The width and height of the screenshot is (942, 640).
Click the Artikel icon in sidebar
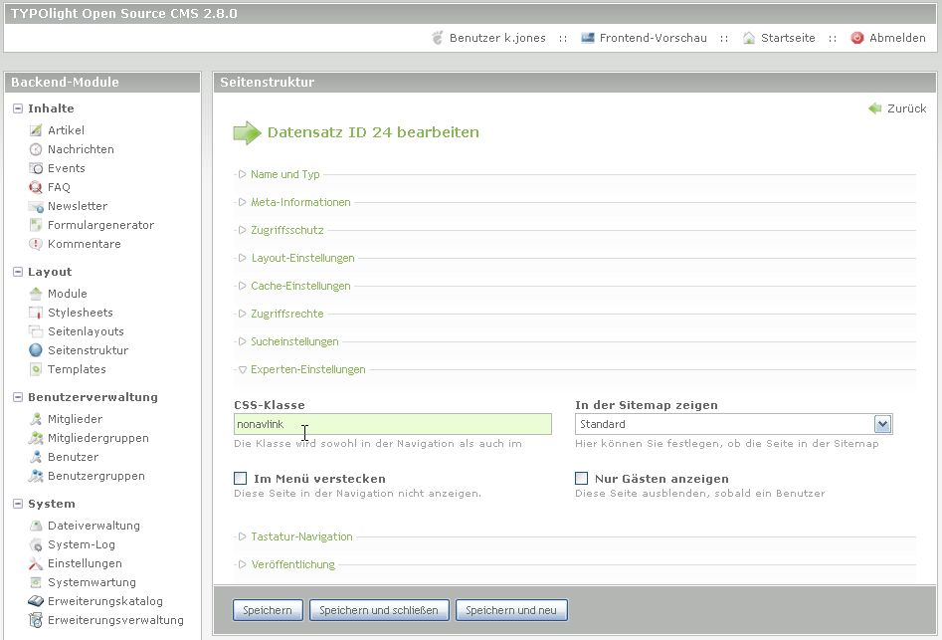(36, 130)
